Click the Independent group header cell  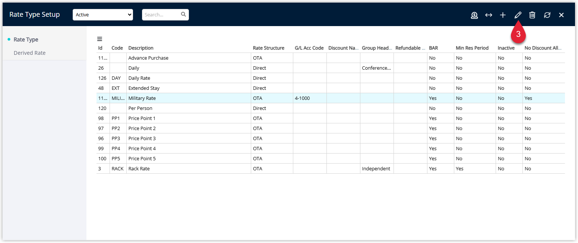coord(377,169)
